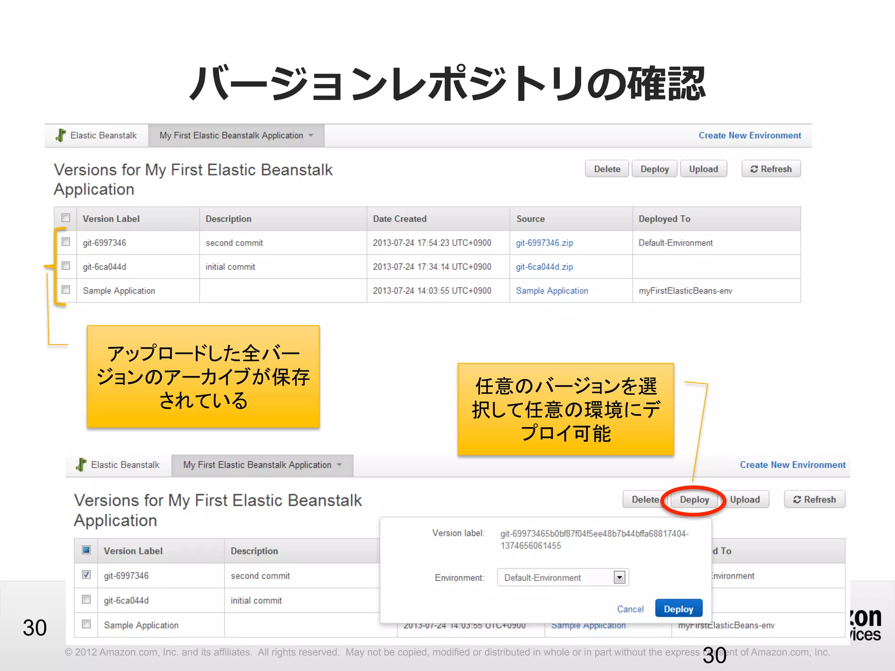This screenshot has height=671, width=895.
Task: Click circled Deploy button in lower toolbar
Action: click(x=694, y=499)
